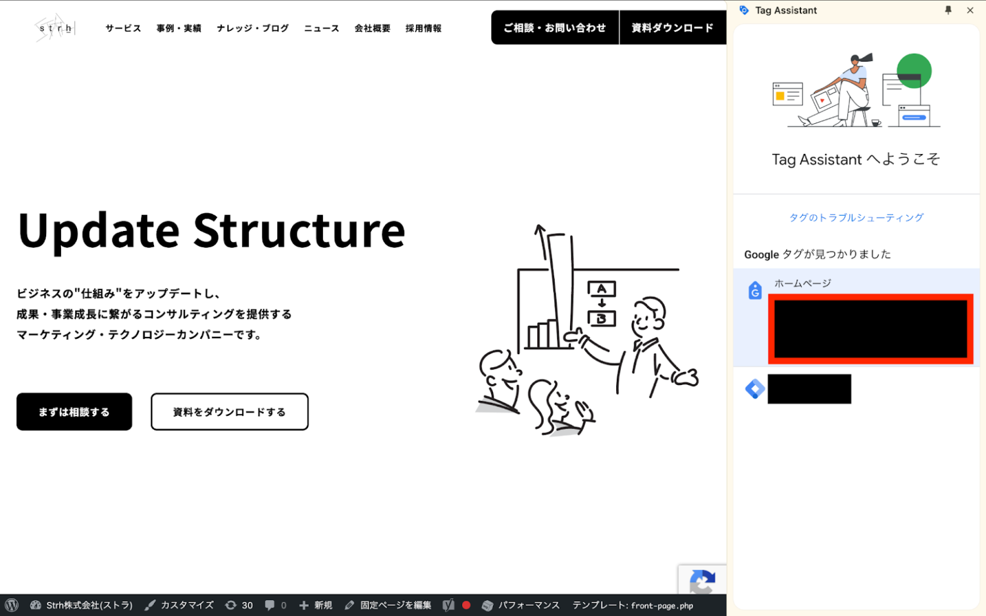
Task: Click the WordPress logo in the admin bar
Action: [x=12, y=604]
